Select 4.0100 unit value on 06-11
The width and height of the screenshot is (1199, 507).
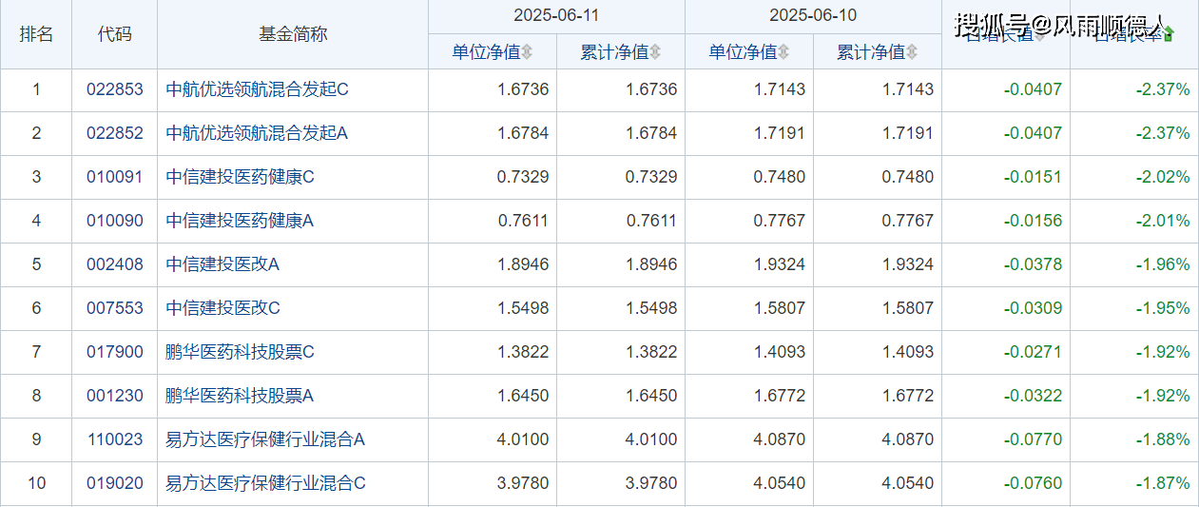click(x=523, y=439)
